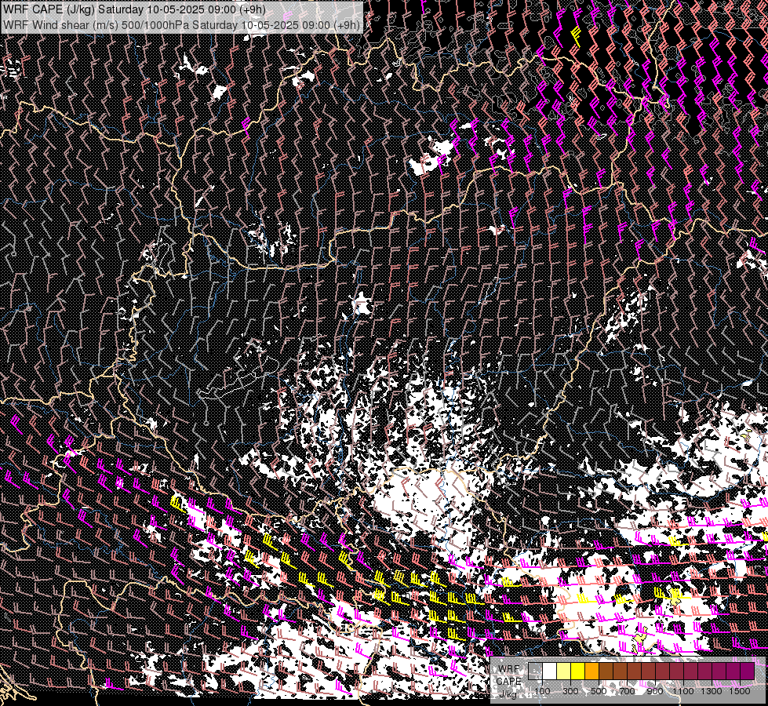
Task: Select the white 100–200 J/kg legend swatch
Action: [x=550, y=671]
